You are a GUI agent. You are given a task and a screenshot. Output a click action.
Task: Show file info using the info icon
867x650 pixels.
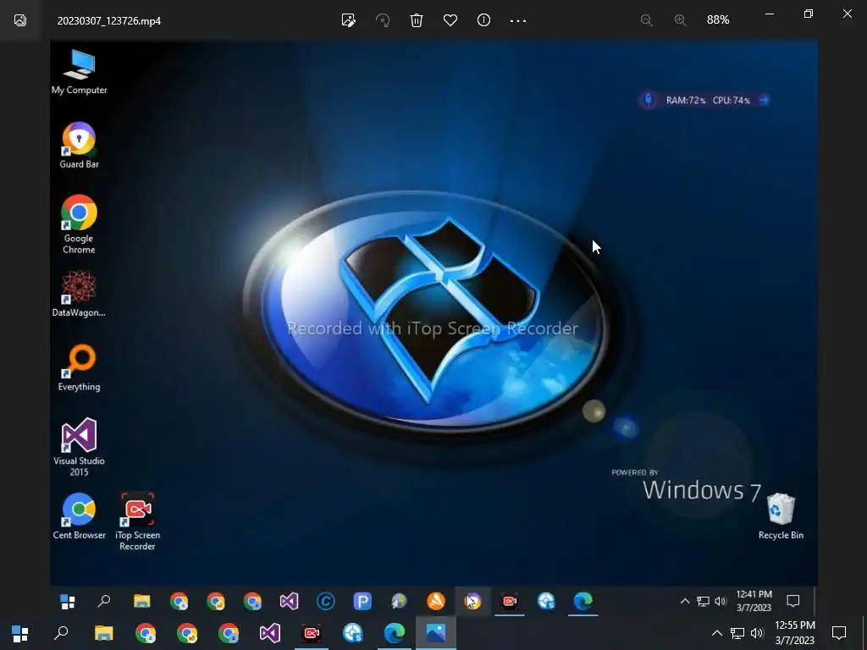[x=483, y=20]
